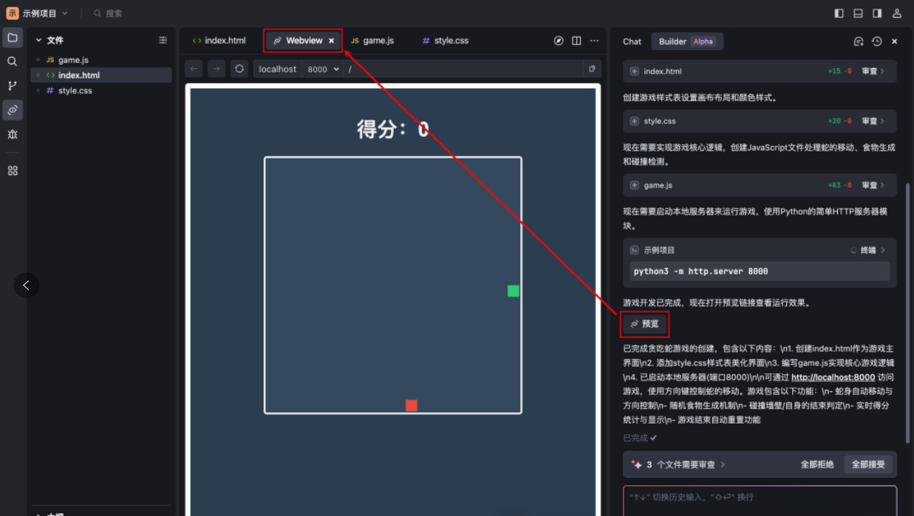Switch to the Chat tab
914x516 pixels.
(632, 42)
